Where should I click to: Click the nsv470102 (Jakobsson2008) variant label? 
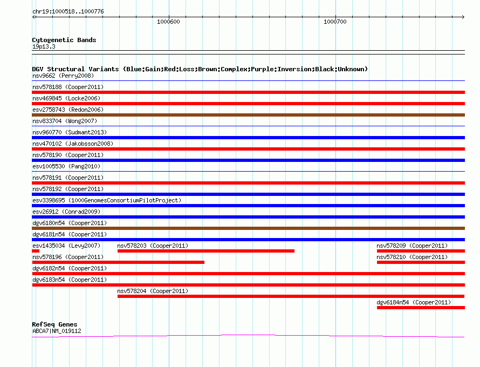73,144
